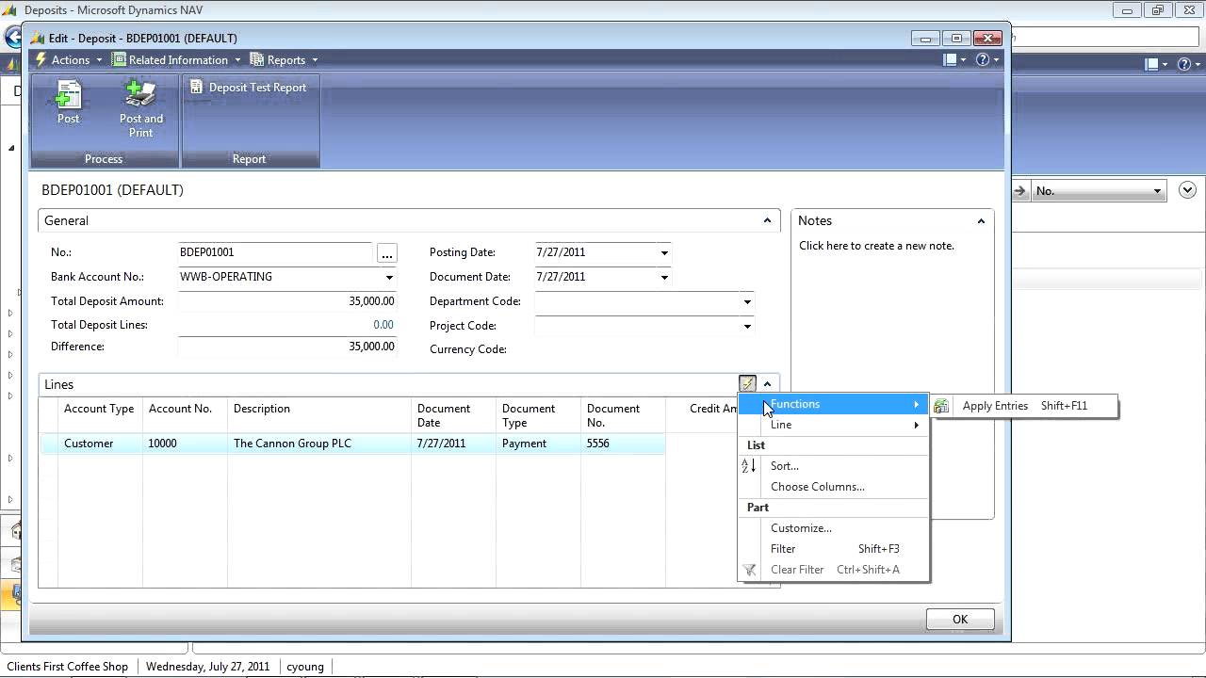Click the 7/27/2011 cell in the line
The height and width of the screenshot is (678, 1206).
pos(453,444)
